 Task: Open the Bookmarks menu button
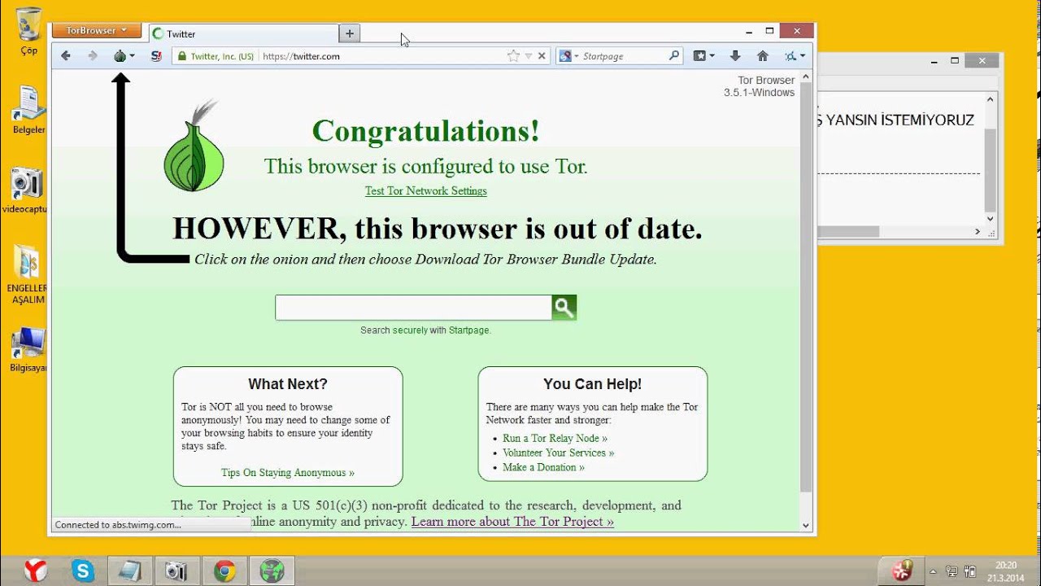(x=703, y=56)
